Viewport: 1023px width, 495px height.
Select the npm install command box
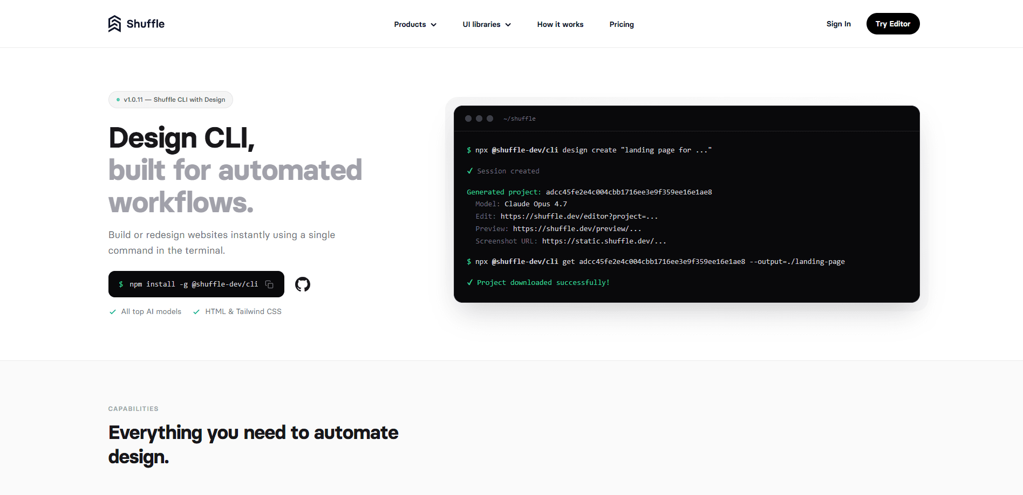[x=196, y=284]
